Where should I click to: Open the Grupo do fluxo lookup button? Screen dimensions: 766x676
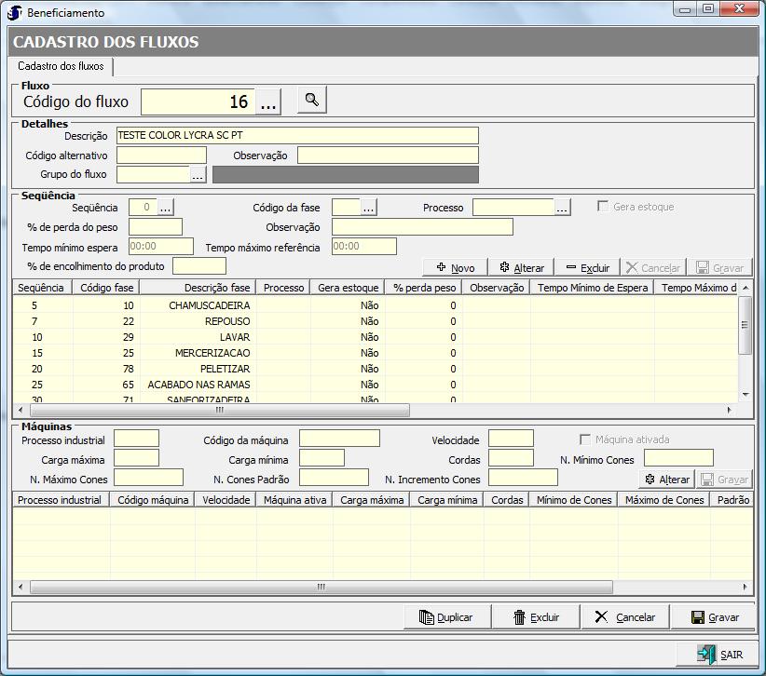click(x=198, y=174)
